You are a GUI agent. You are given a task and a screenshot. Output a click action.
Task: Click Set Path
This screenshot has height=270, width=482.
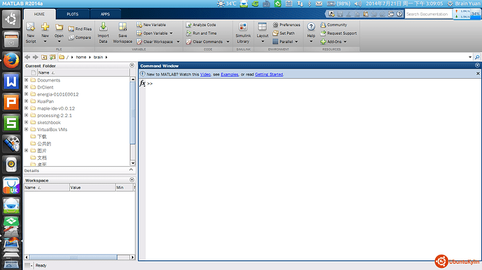[x=284, y=33]
